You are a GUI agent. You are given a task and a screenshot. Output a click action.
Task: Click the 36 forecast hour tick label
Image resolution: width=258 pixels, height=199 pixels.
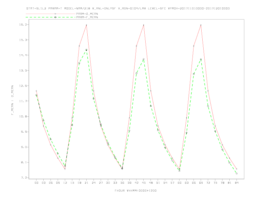point(122,183)
